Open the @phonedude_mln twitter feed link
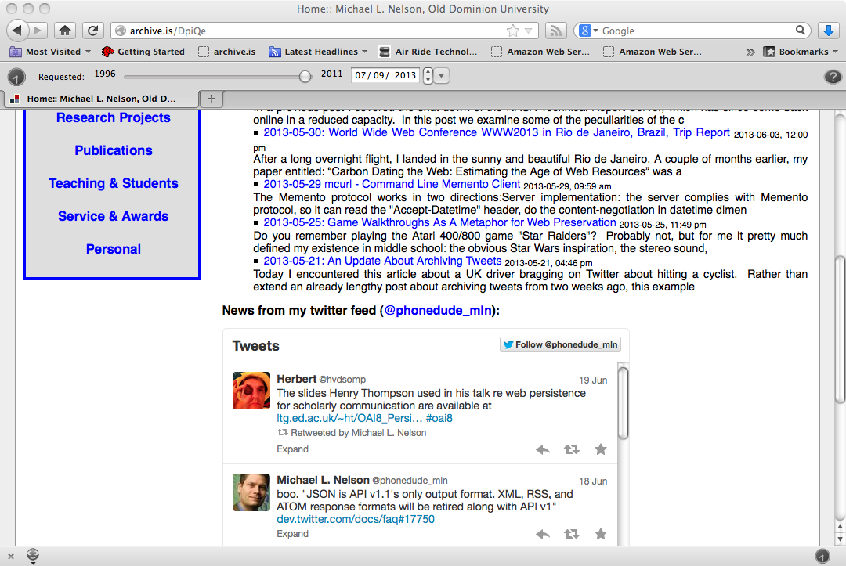The image size is (846, 566). (438, 311)
